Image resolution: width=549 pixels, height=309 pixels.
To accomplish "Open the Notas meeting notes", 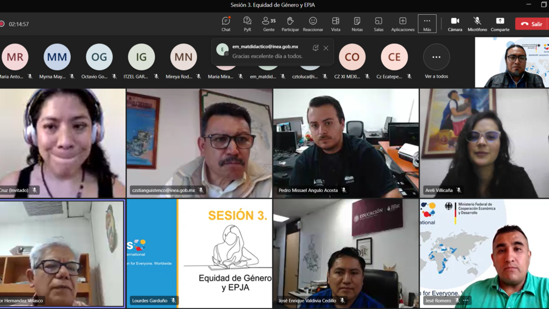I will coord(357,24).
